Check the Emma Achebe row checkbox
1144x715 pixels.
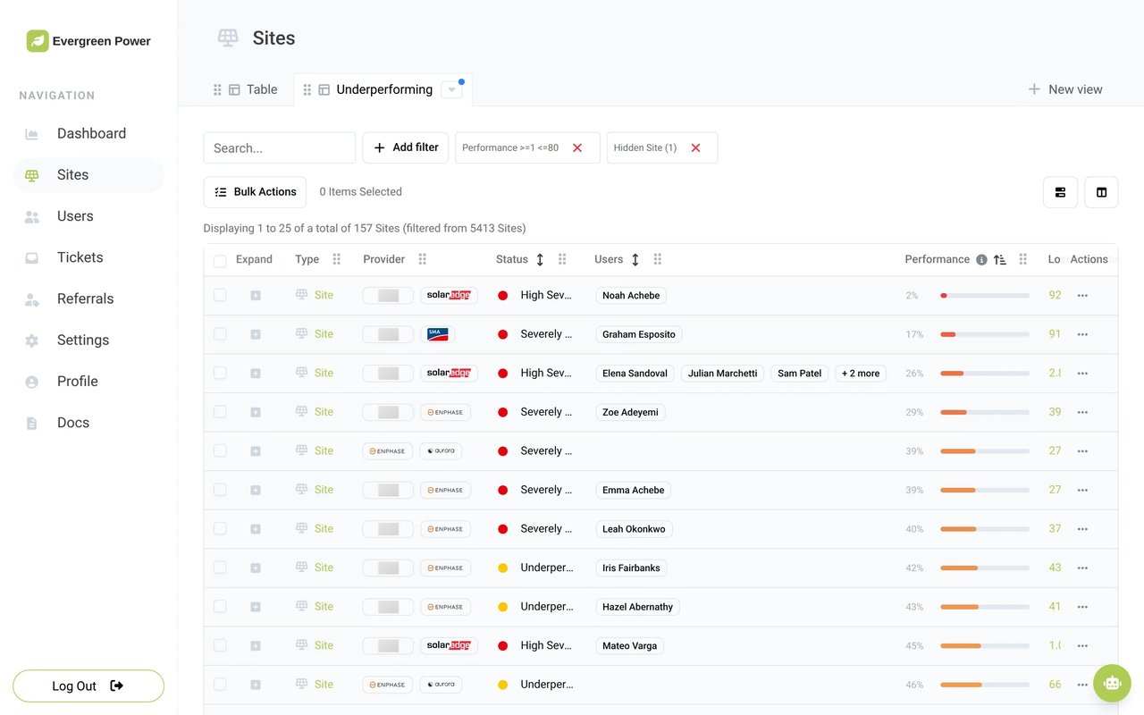tap(220, 490)
